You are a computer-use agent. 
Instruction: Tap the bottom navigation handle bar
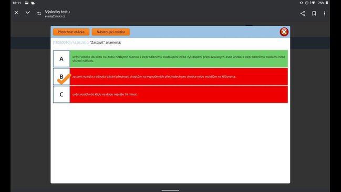click(x=170, y=190)
